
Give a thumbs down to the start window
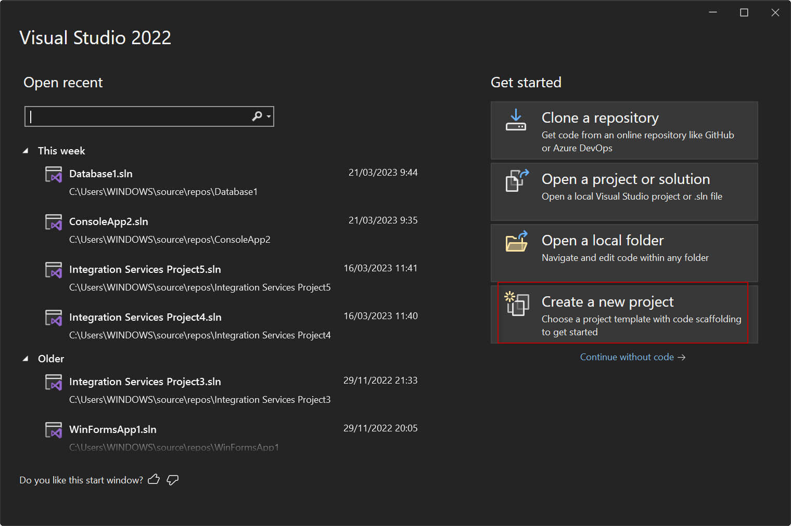coord(172,479)
